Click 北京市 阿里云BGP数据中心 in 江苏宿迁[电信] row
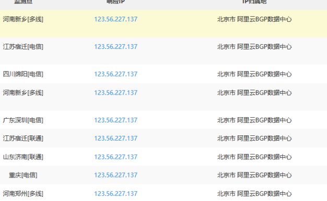 [254, 47]
